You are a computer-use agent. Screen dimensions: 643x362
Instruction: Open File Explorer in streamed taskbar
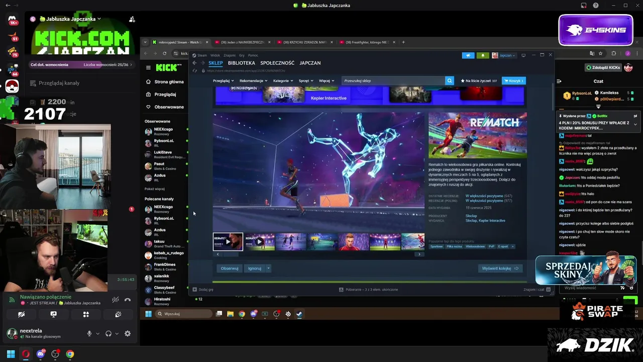[230, 314]
